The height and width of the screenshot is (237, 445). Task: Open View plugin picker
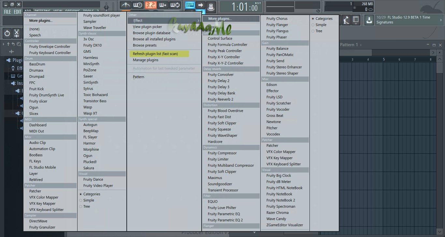(x=147, y=27)
